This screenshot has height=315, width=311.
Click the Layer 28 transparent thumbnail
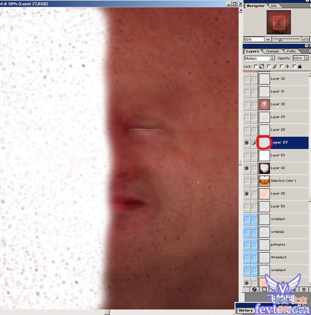tap(264, 130)
